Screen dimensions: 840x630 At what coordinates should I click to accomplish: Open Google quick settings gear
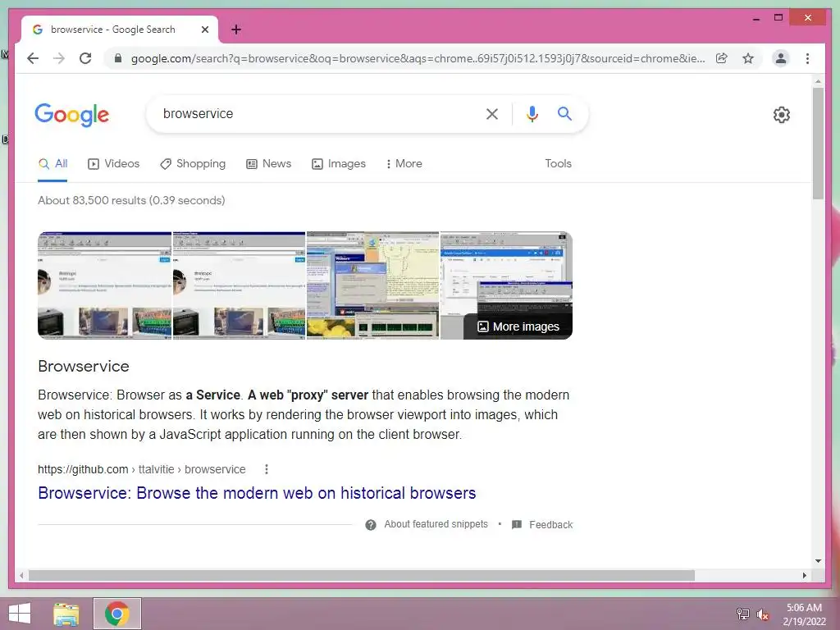click(x=782, y=115)
